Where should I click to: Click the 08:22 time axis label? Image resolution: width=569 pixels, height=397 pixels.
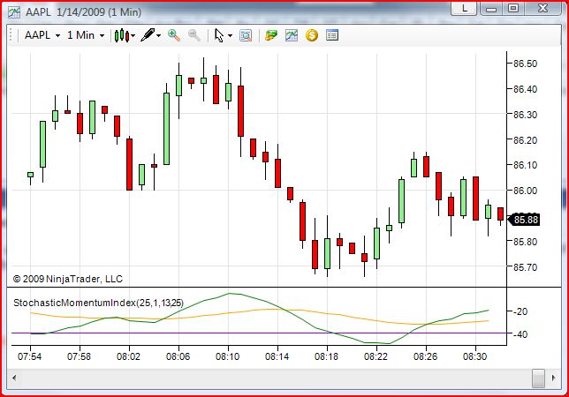click(x=376, y=356)
